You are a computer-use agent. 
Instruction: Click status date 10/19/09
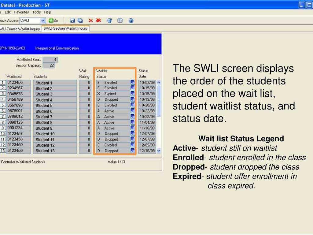(x=147, y=99)
